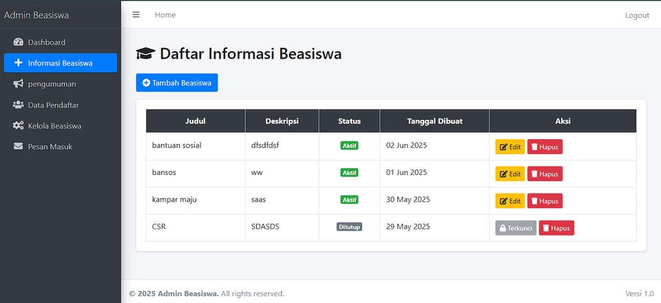Edit the kampar maju scholarship

(x=510, y=201)
